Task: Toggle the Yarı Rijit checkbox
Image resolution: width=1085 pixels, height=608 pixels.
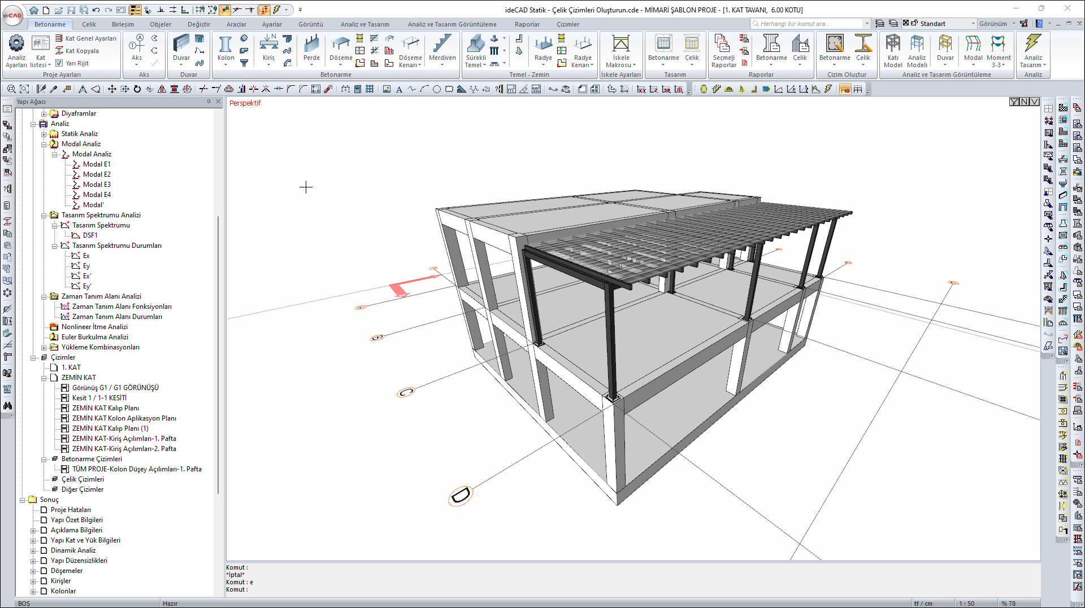Action: pos(59,63)
